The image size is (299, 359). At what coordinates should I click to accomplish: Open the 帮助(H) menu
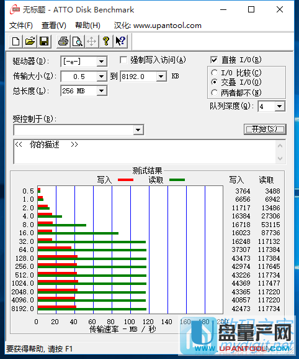87,26
